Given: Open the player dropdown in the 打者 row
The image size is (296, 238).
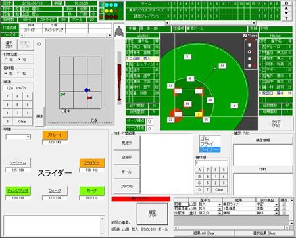Looking at the screenshot, I should 220,204.
